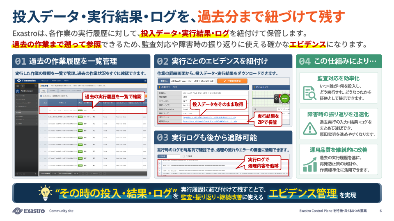The image size is (394, 221).
Task: Click the orange 作業状態確認 button
Action: click(x=232, y=81)
